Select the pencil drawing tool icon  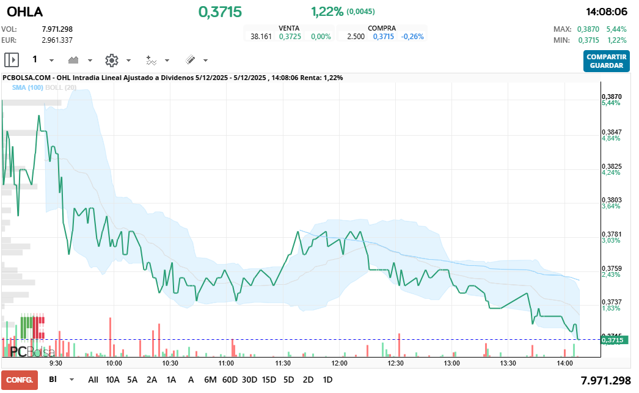pos(190,60)
